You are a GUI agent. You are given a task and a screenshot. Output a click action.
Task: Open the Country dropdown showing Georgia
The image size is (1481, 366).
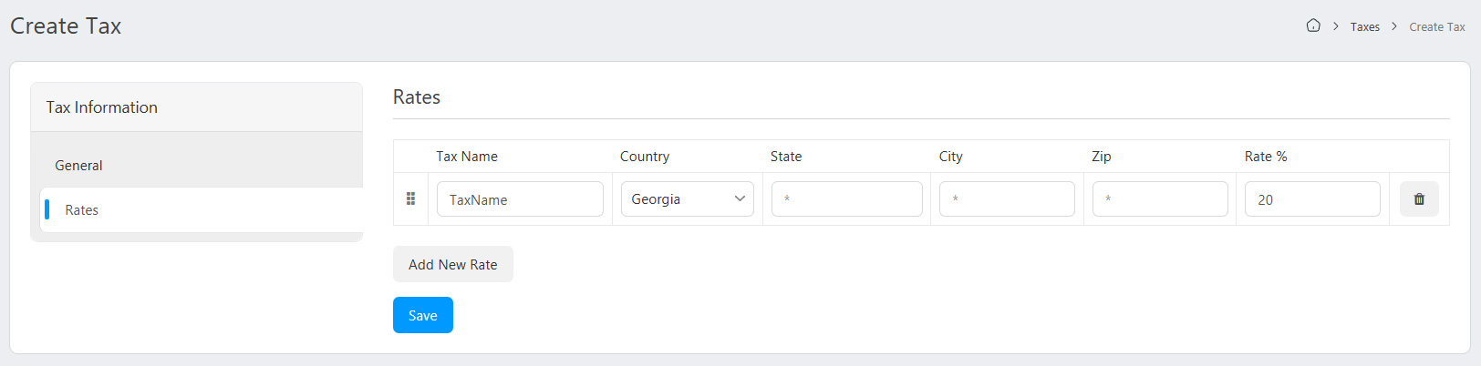(687, 199)
